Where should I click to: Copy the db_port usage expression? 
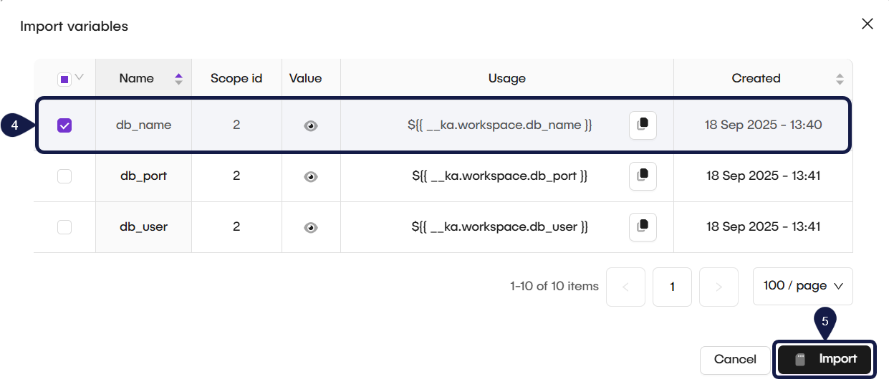pos(643,176)
